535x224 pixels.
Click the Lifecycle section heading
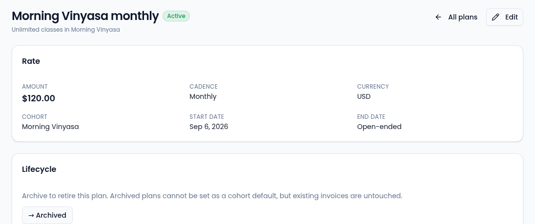(x=39, y=169)
